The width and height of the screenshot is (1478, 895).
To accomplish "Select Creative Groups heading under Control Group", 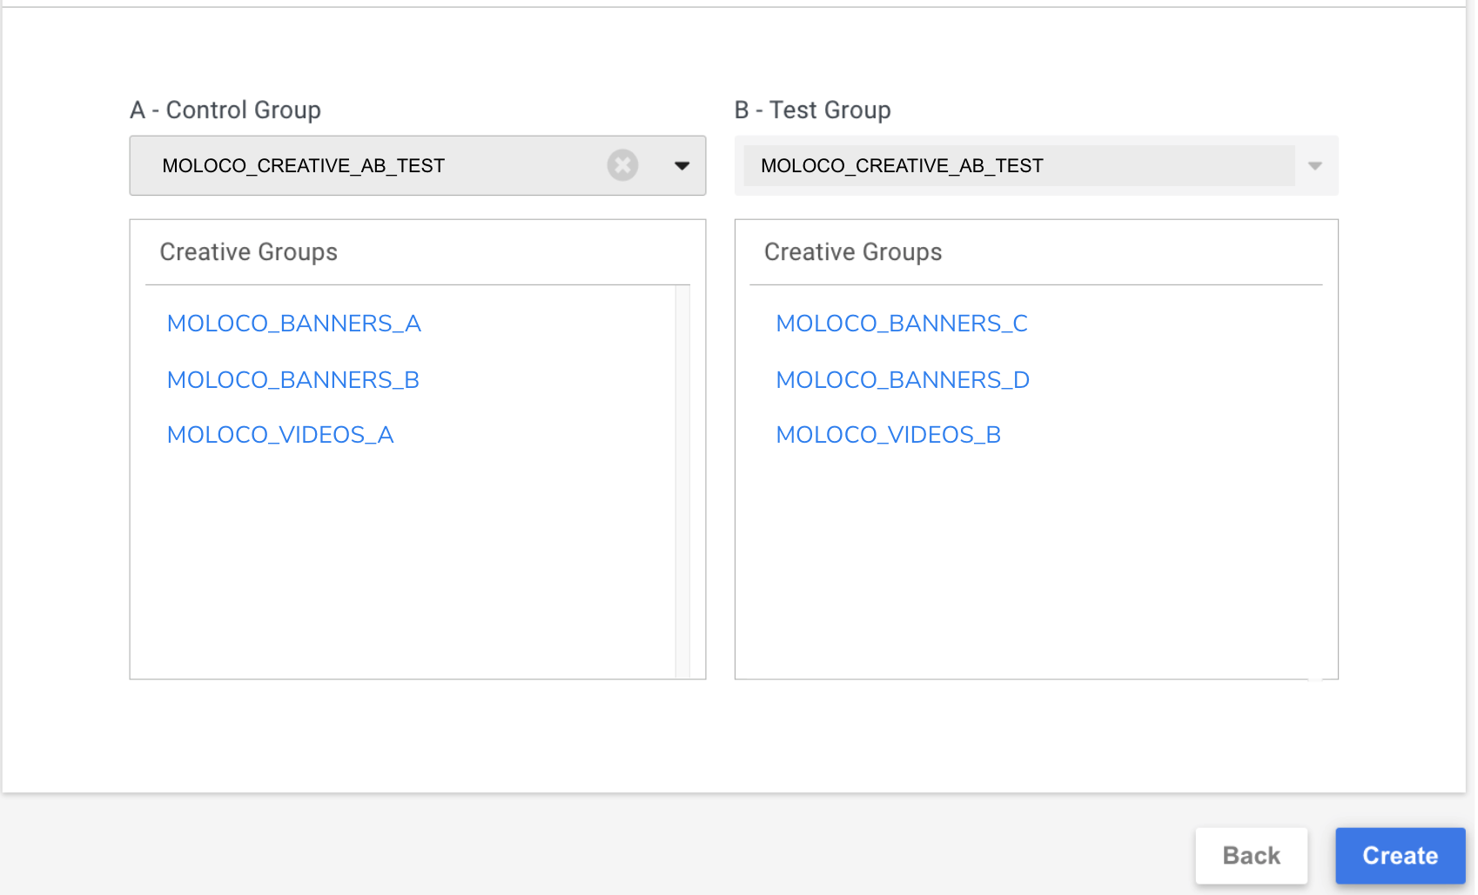I will [x=249, y=252].
